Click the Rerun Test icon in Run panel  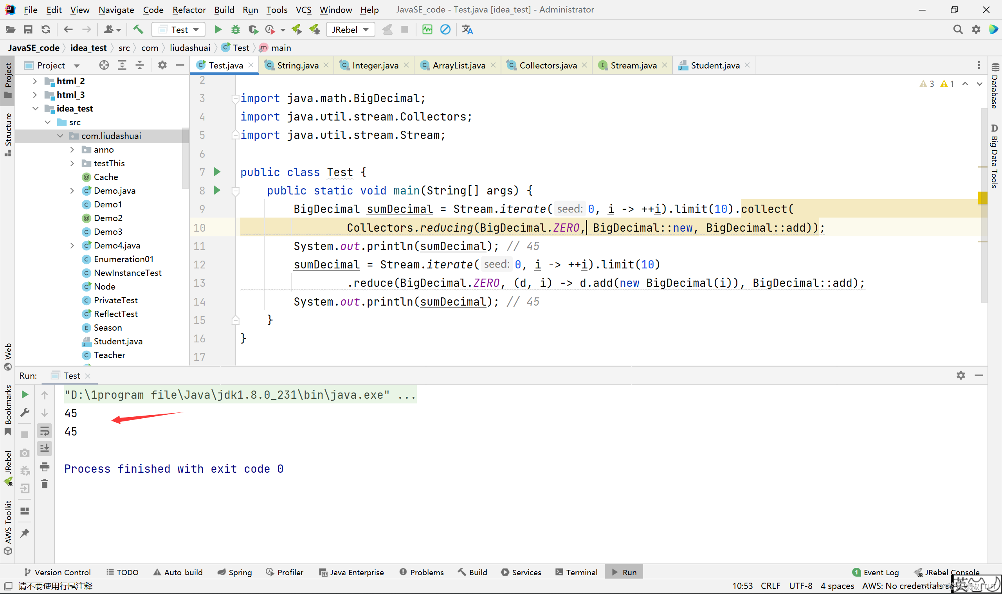[x=24, y=394]
